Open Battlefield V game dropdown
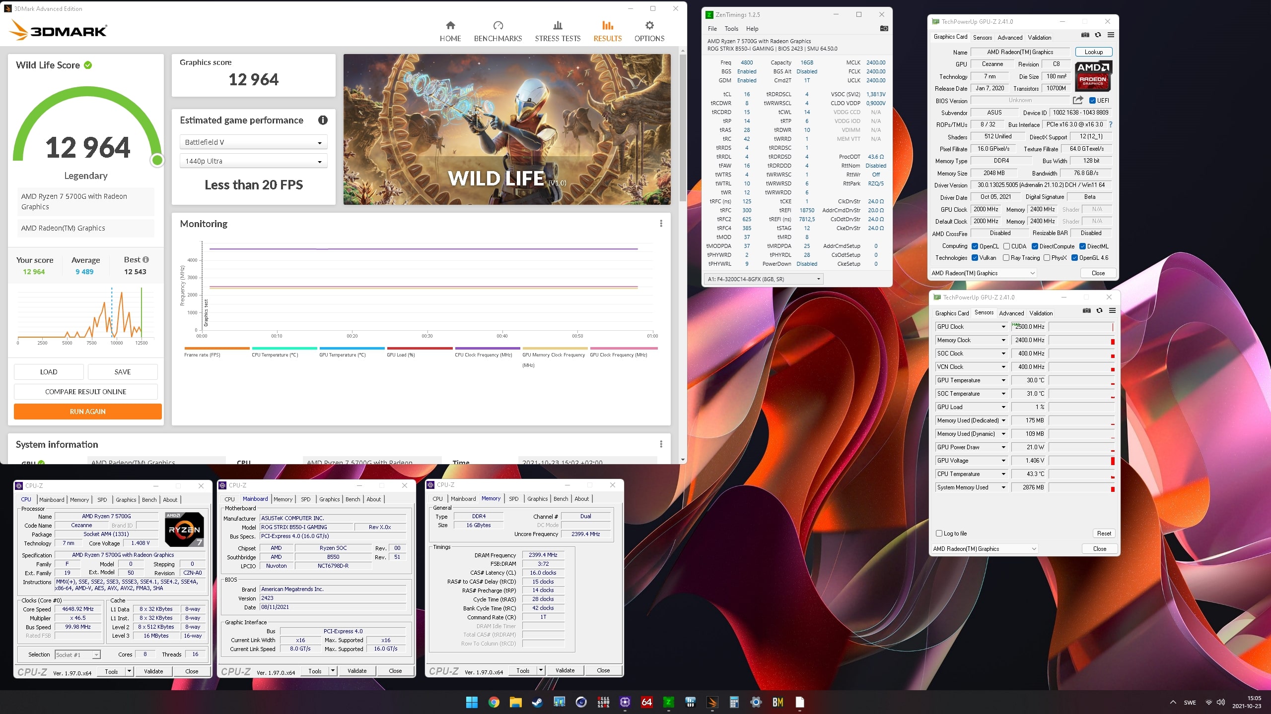The width and height of the screenshot is (1271, 714). click(x=253, y=142)
